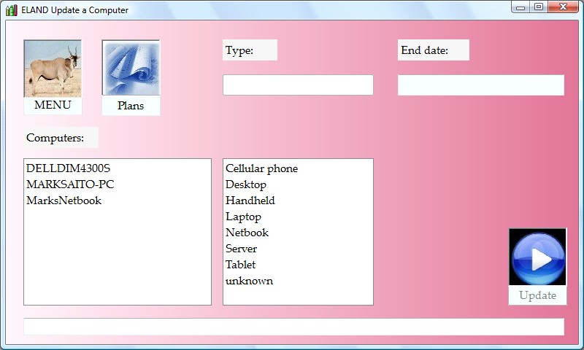Choose unknown from the type list
The height and width of the screenshot is (350, 584).
pyautogui.click(x=249, y=281)
